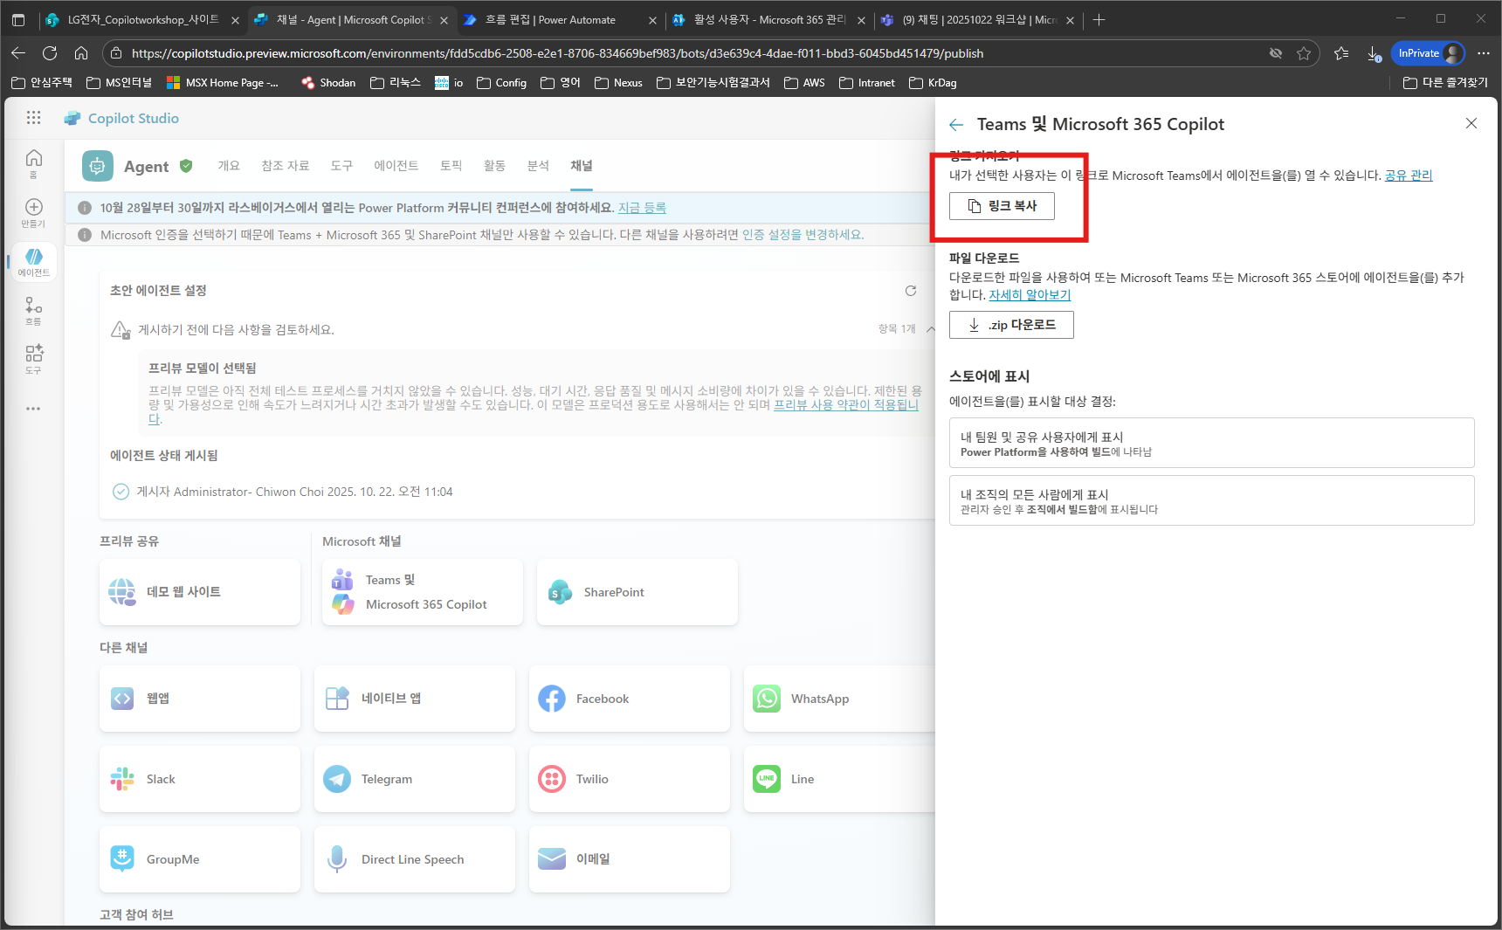Close the Teams and Microsoft 365 Copilot panel
Screen dimensions: 1502x930
pos(1471,123)
